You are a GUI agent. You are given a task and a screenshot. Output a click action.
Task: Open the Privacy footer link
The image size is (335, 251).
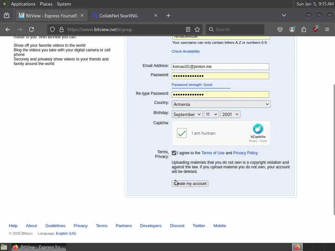pos(80,226)
